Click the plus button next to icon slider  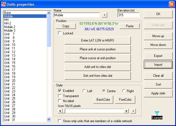(133, 111)
